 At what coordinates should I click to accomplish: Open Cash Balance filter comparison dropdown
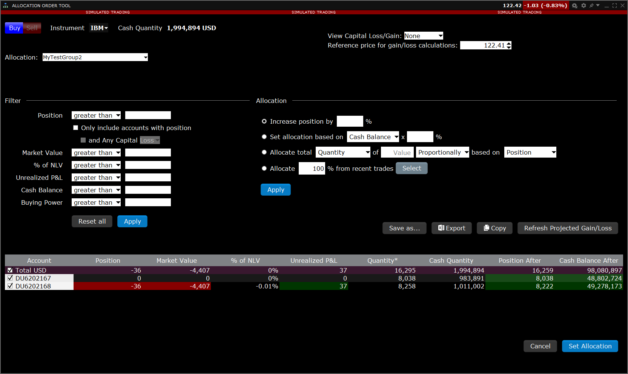pos(96,190)
